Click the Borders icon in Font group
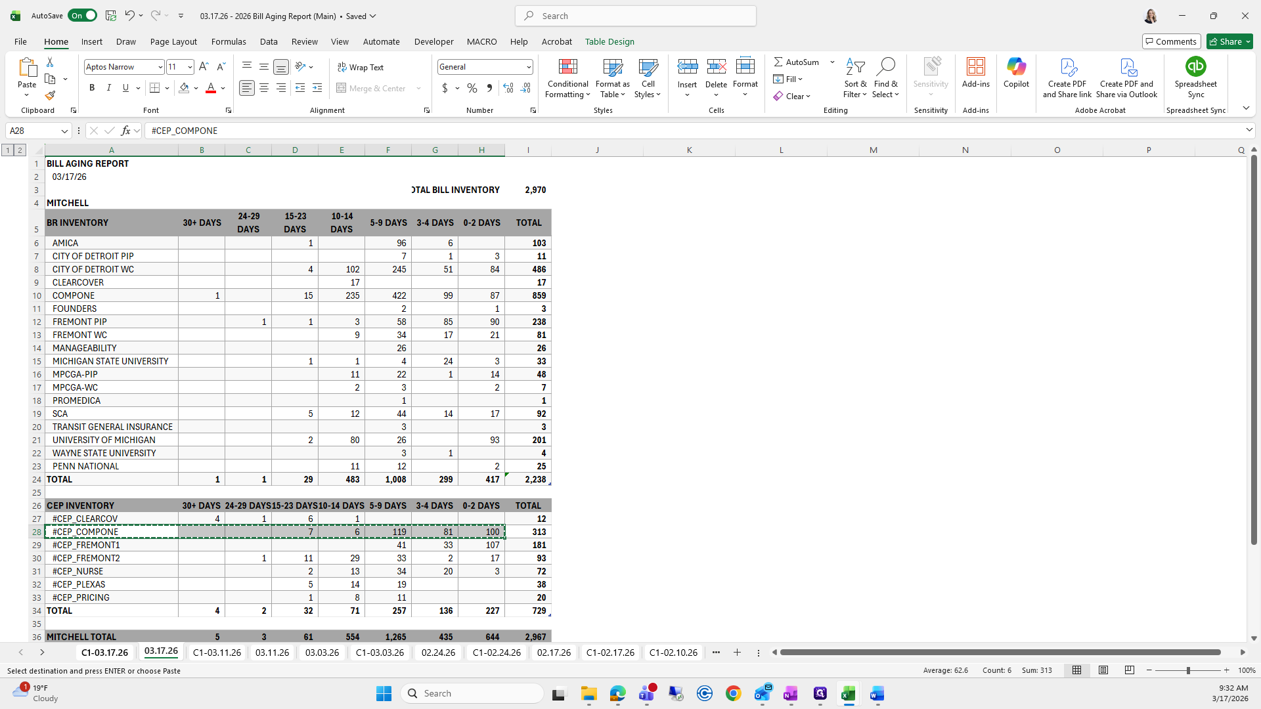This screenshot has height=709, width=1261. (155, 88)
